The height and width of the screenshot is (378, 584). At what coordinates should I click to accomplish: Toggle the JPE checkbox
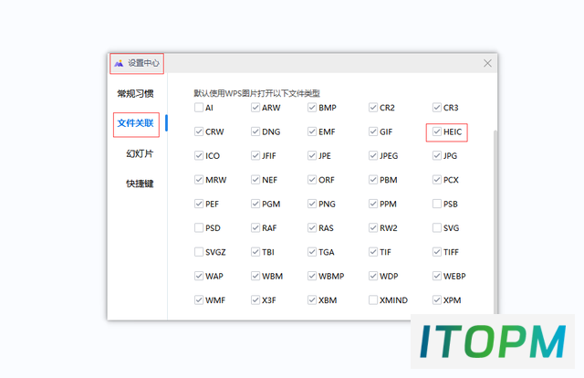[312, 156]
